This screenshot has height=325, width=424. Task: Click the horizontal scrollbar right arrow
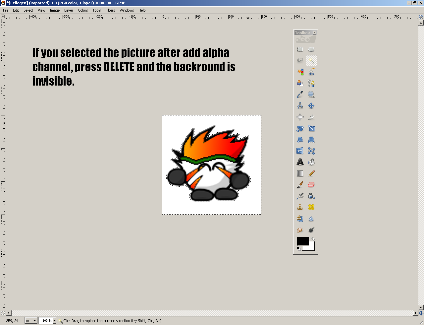click(x=415, y=313)
